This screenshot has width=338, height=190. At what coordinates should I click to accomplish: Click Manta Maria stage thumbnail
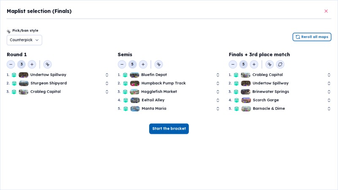click(135, 109)
